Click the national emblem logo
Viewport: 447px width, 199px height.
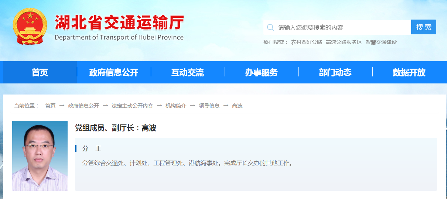pos(30,26)
